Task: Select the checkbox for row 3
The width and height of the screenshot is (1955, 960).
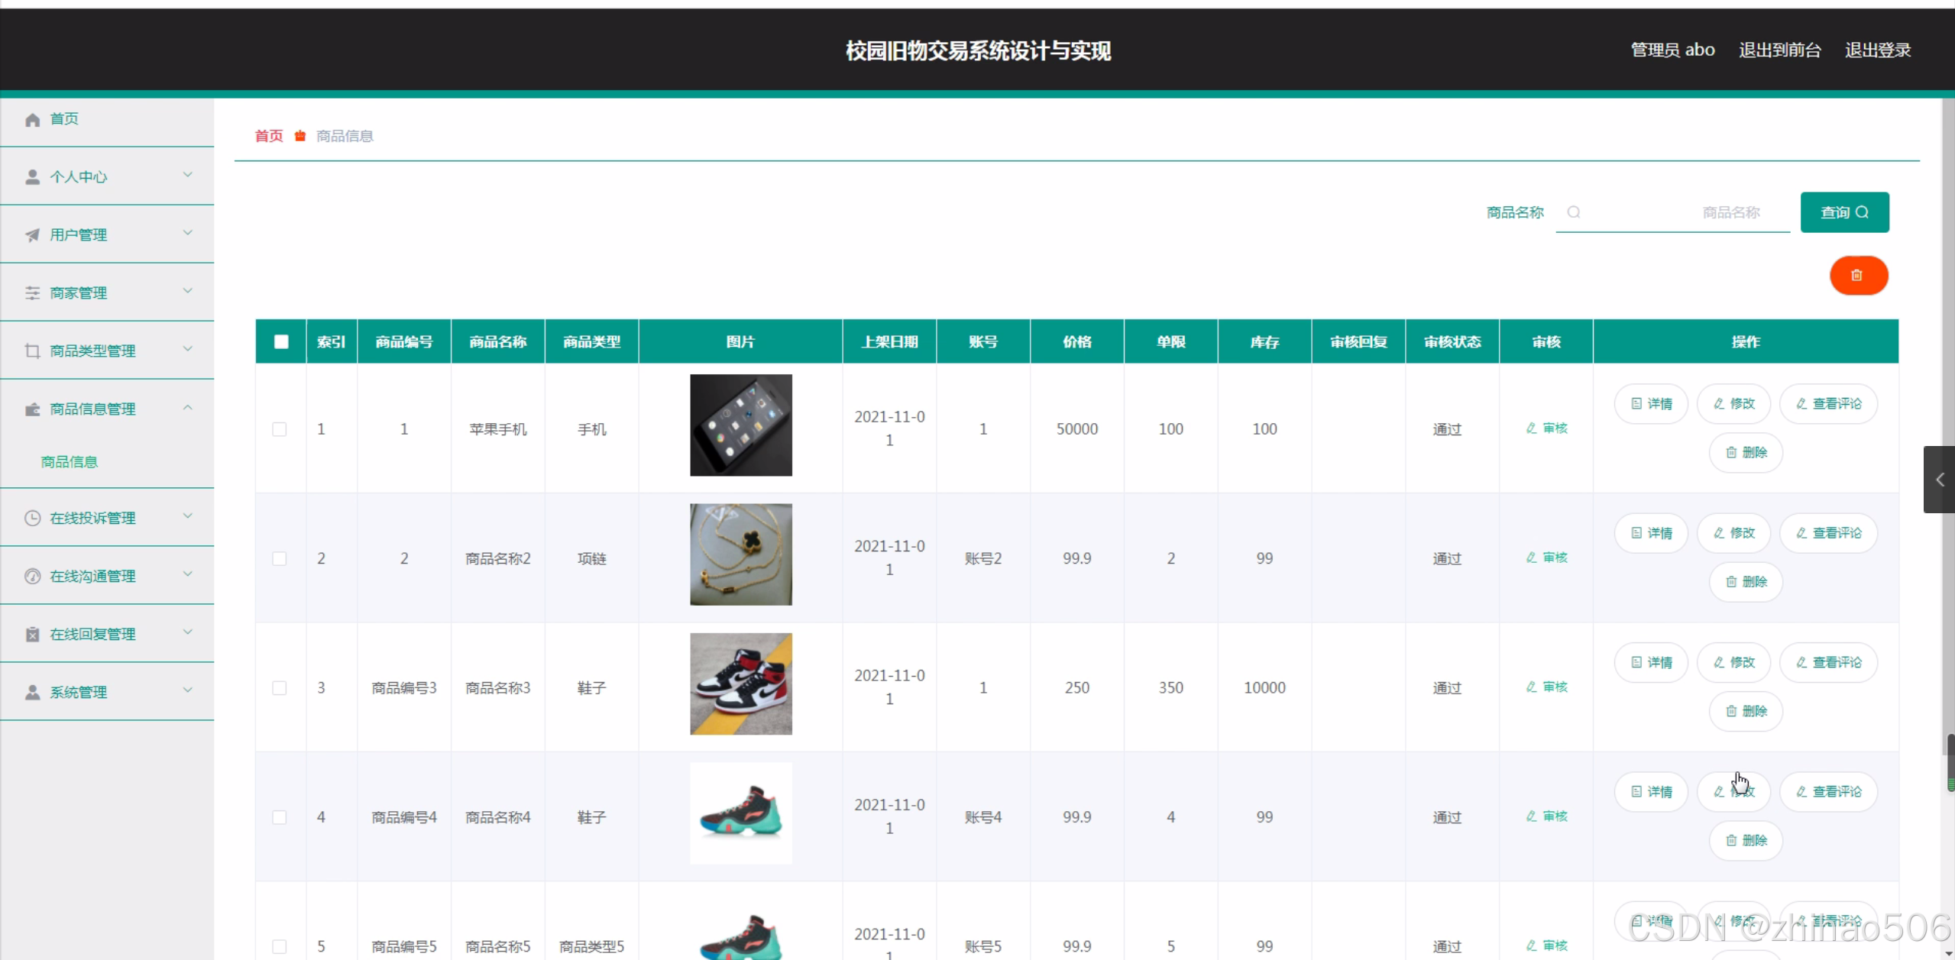Action: pos(280,688)
